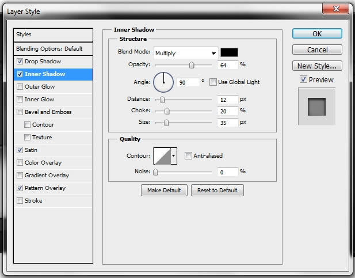This screenshot has height=278, width=355.
Task: Check the Contour sub-option checkbox
Action: (28, 125)
